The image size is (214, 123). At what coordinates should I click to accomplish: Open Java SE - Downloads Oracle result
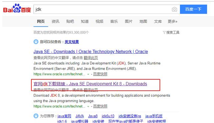pyautogui.click(x=90, y=52)
